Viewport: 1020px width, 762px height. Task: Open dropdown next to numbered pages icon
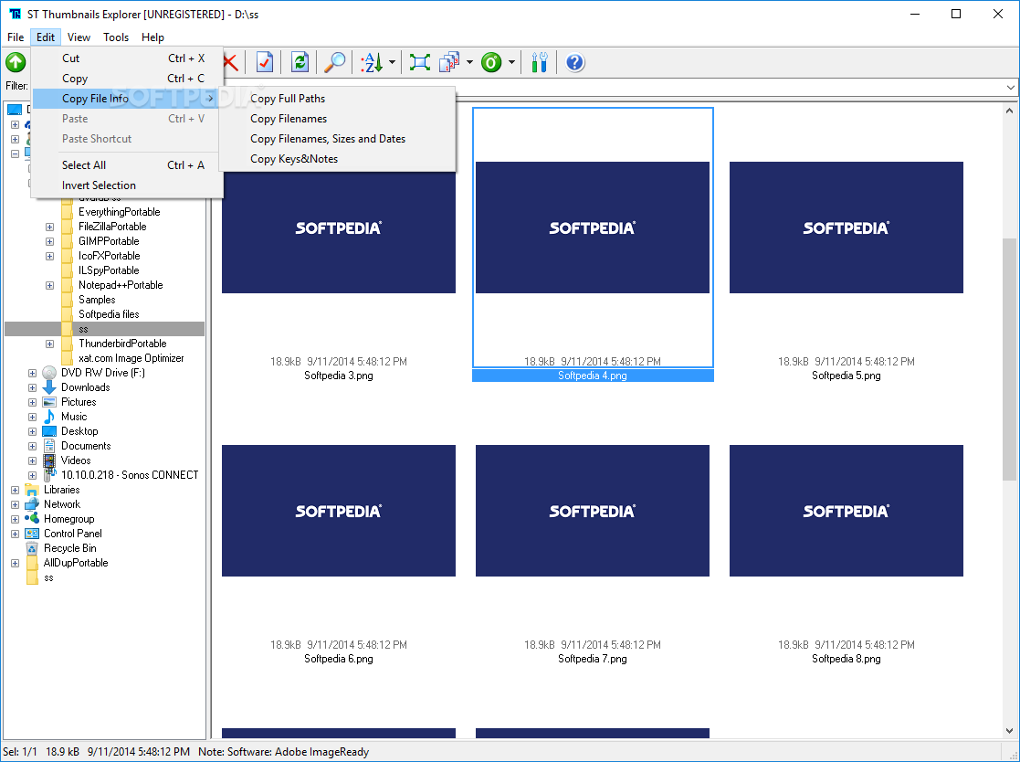469,62
